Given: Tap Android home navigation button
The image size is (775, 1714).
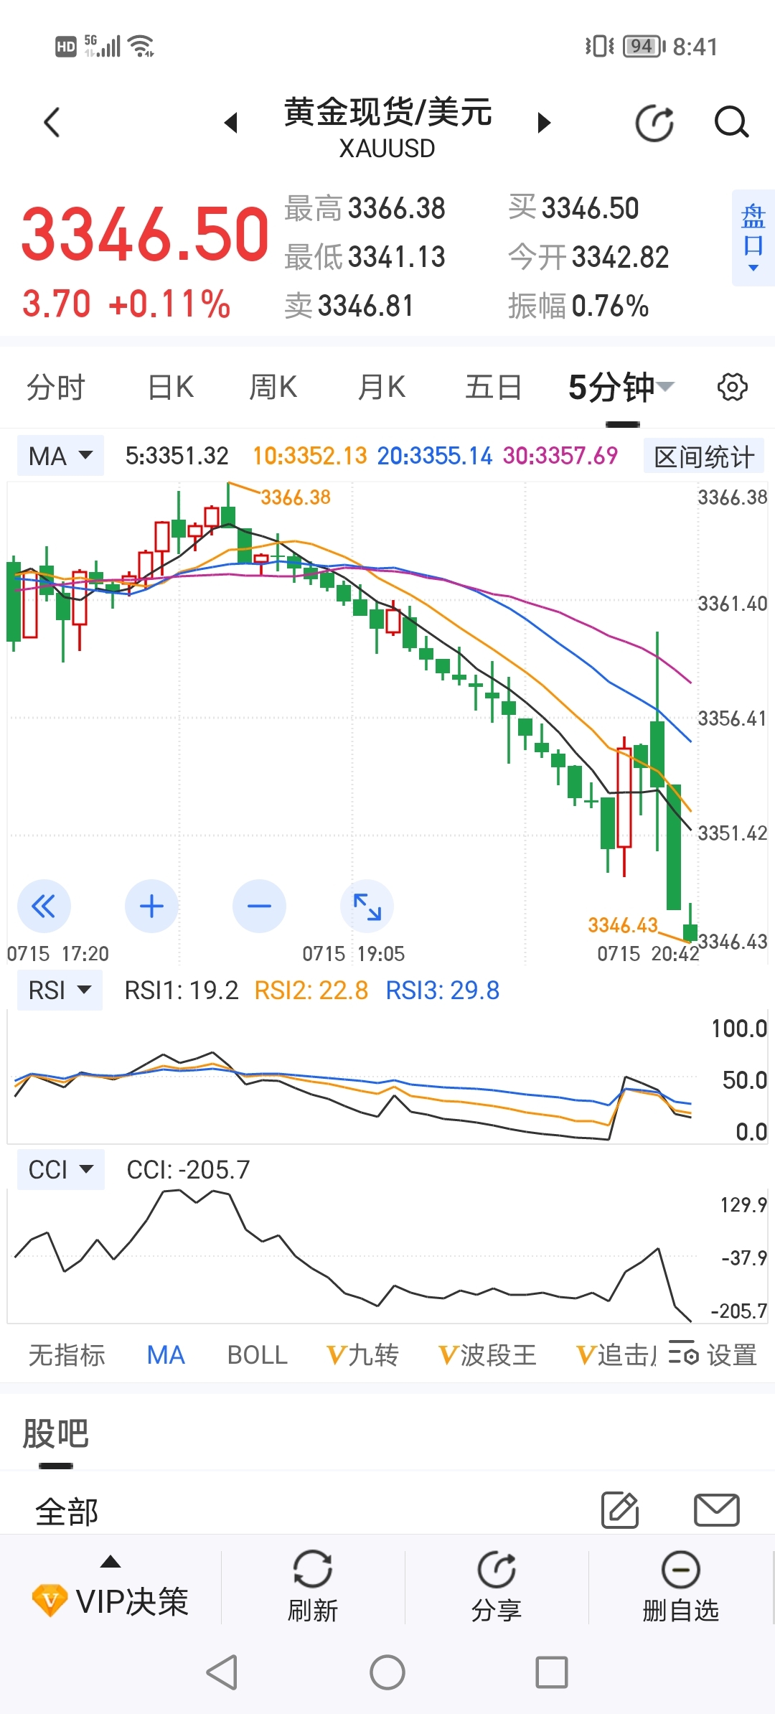Looking at the screenshot, I should (x=387, y=1672).
